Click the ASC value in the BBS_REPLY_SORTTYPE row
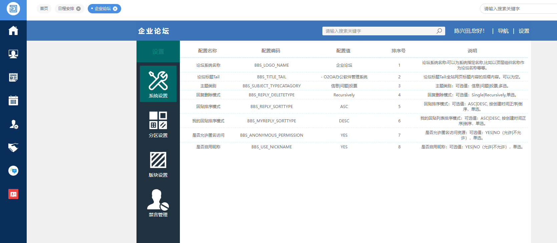The width and height of the screenshot is (557, 243). coord(344,107)
